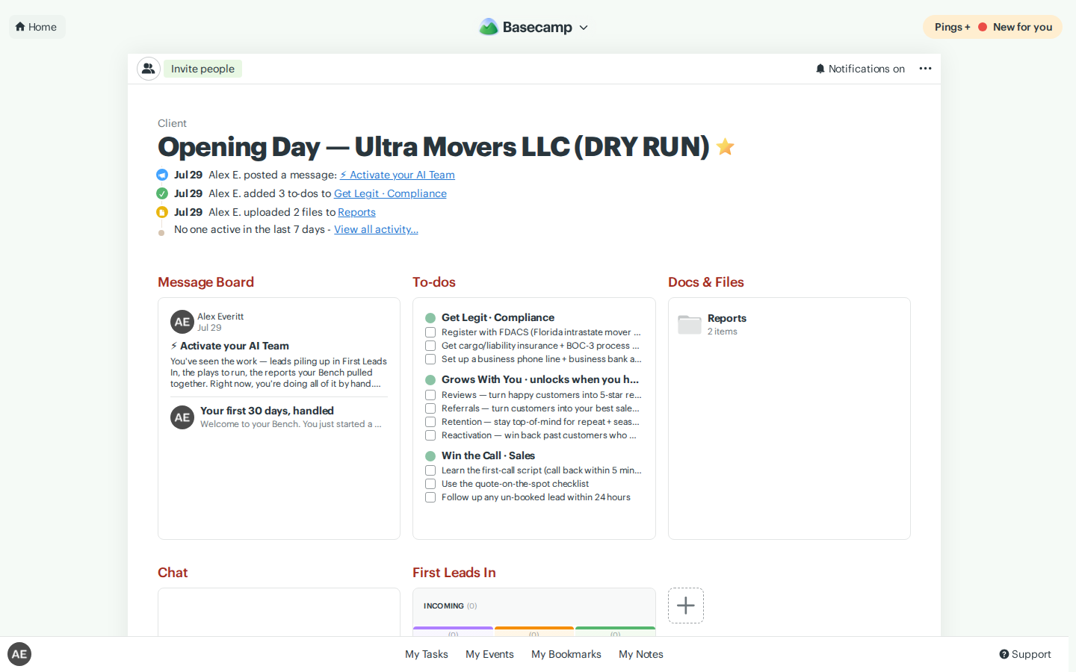Open My Notes
The image size is (1076, 672).
point(641,654)
